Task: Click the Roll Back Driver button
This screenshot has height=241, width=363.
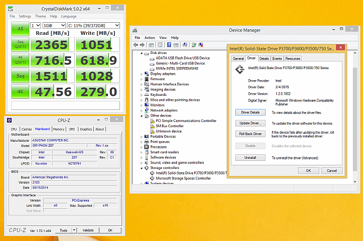Action: 250,134
